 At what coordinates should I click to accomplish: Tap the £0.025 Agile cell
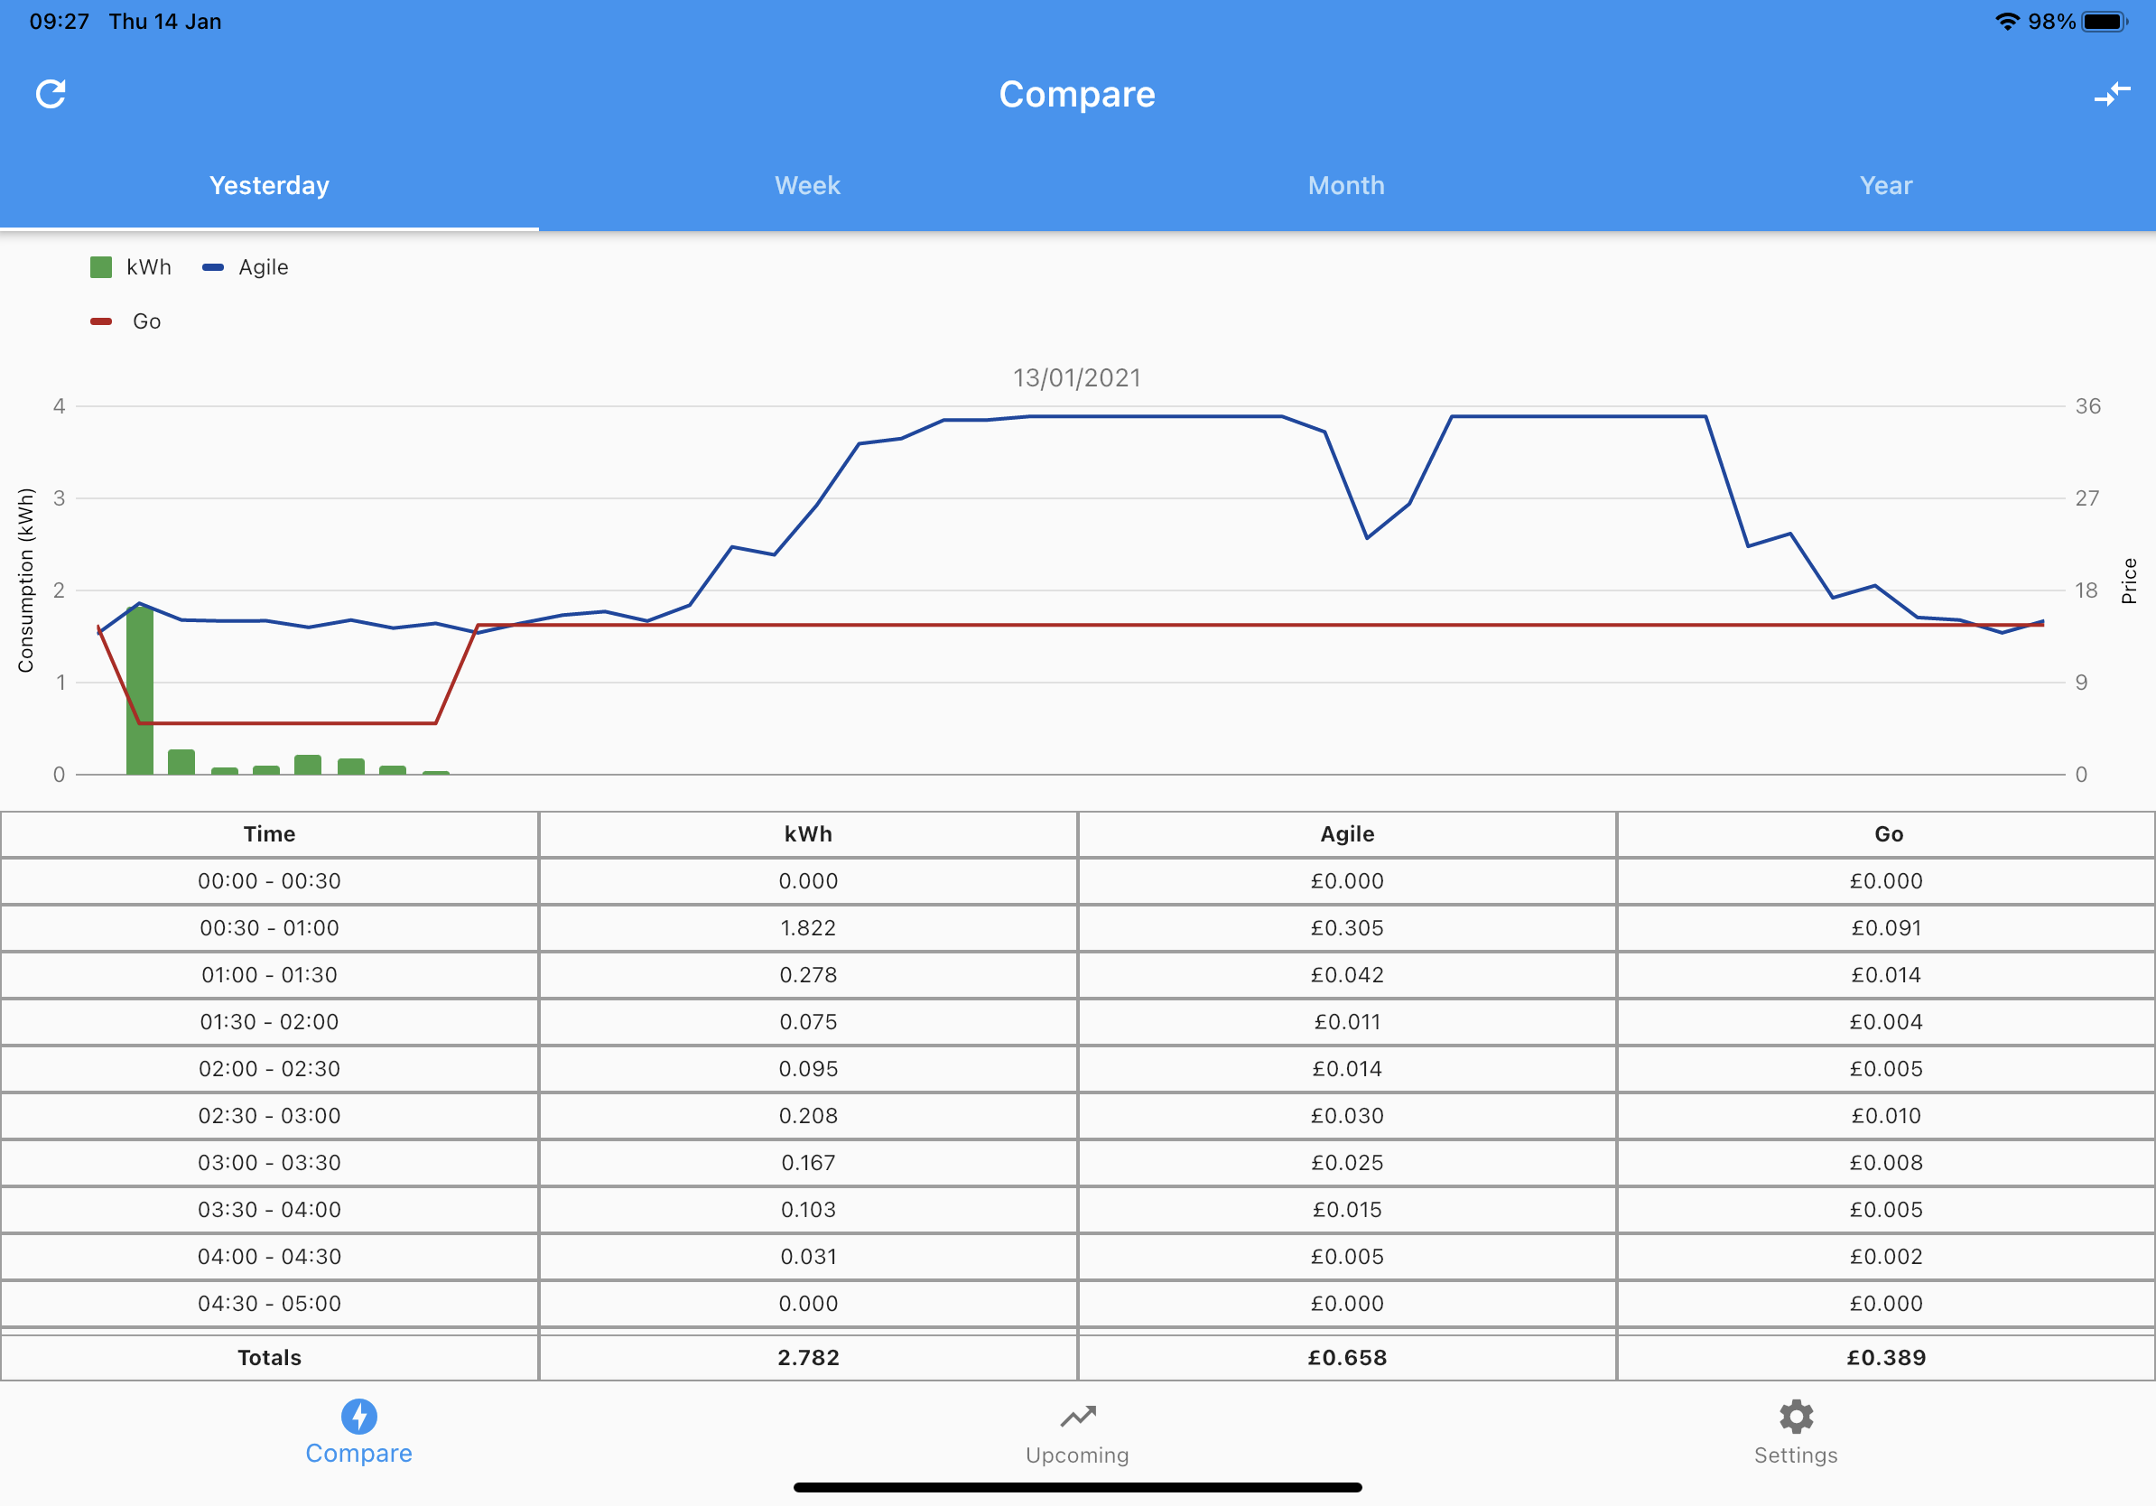pyautogui.click(x=1347, y=1162)
